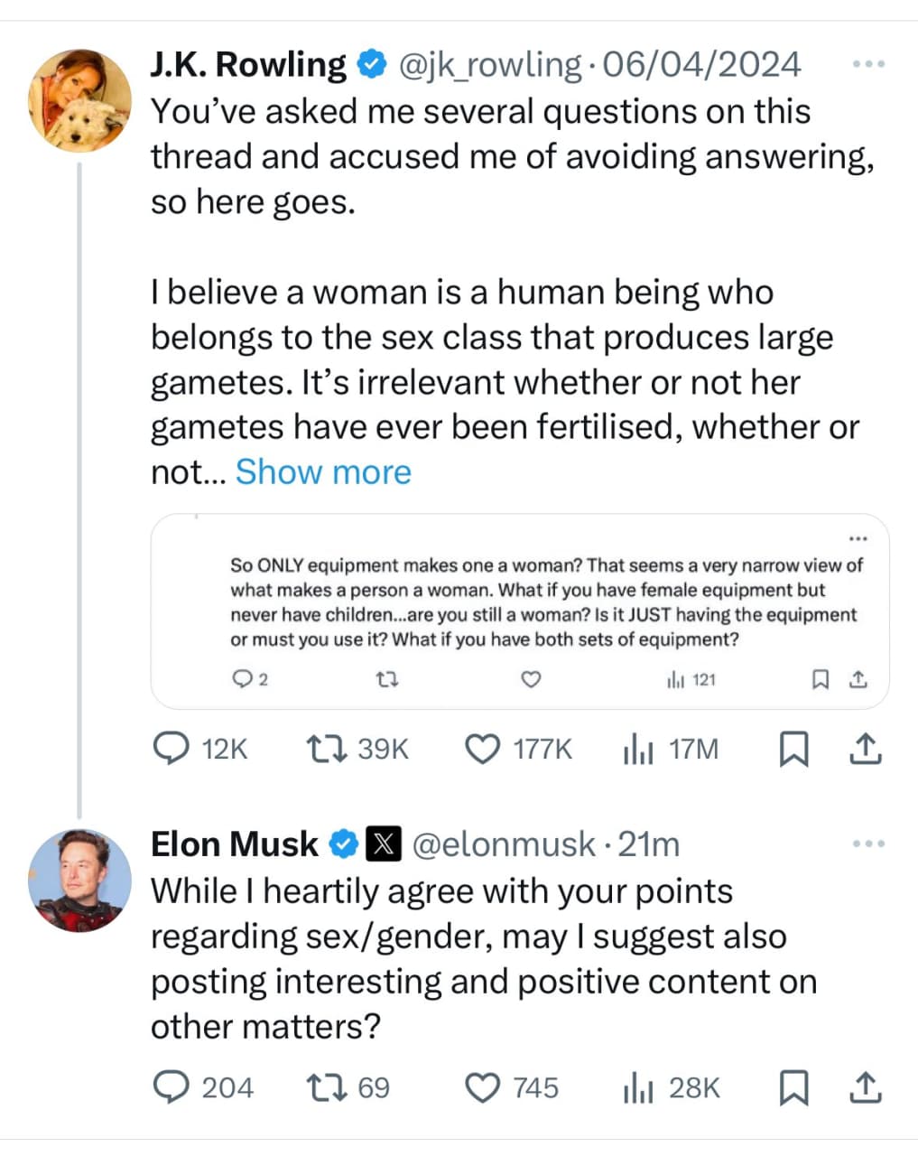Open more options on Elon Musk's reply
Screen dimensions: 918x1156
pyautogui.click(x=868, y=844)
